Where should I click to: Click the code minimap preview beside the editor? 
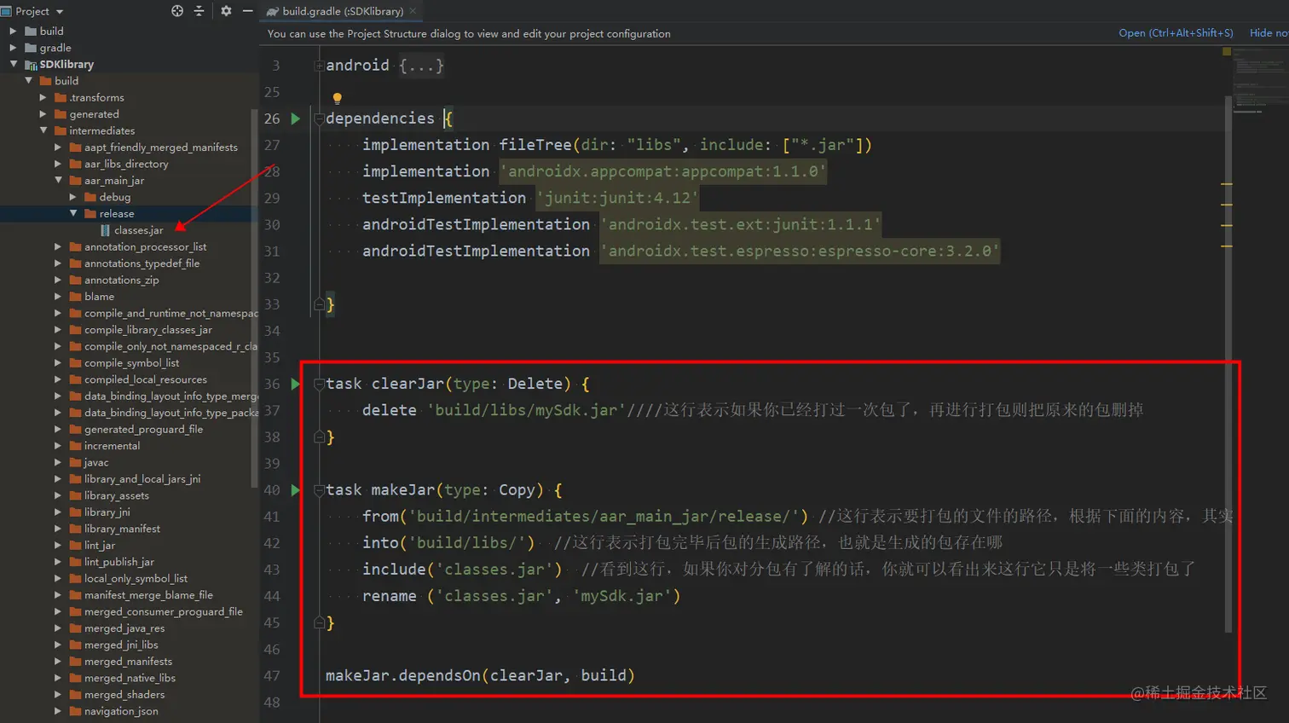(1260, 81)
